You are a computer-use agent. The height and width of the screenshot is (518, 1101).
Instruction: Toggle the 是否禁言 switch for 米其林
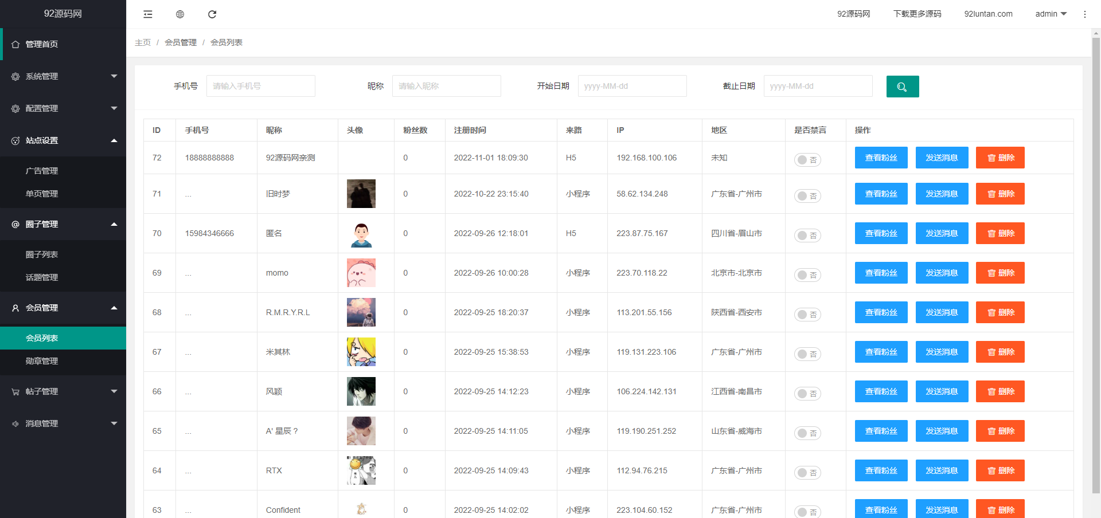tap(807, 354)
